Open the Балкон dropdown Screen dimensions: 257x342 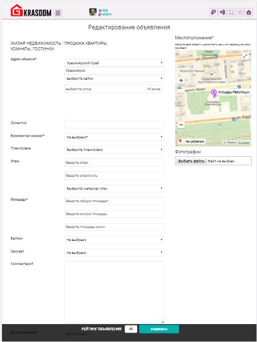(114, 240)
